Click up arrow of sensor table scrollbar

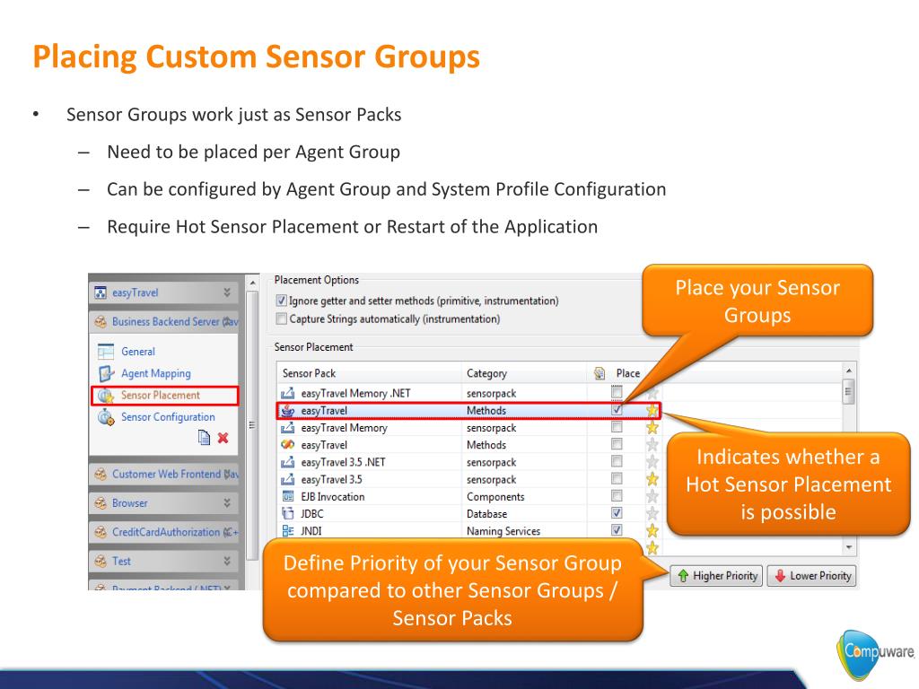tap(849, 371)
